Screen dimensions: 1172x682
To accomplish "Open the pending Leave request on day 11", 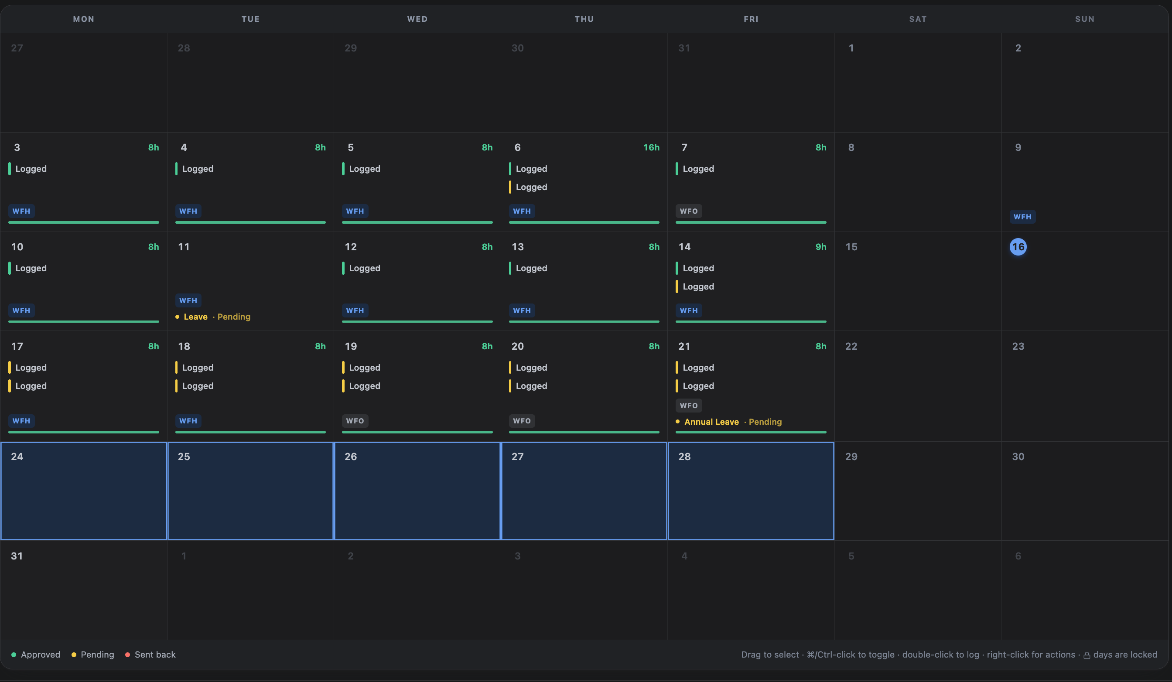I will click(x=213, y=317).
